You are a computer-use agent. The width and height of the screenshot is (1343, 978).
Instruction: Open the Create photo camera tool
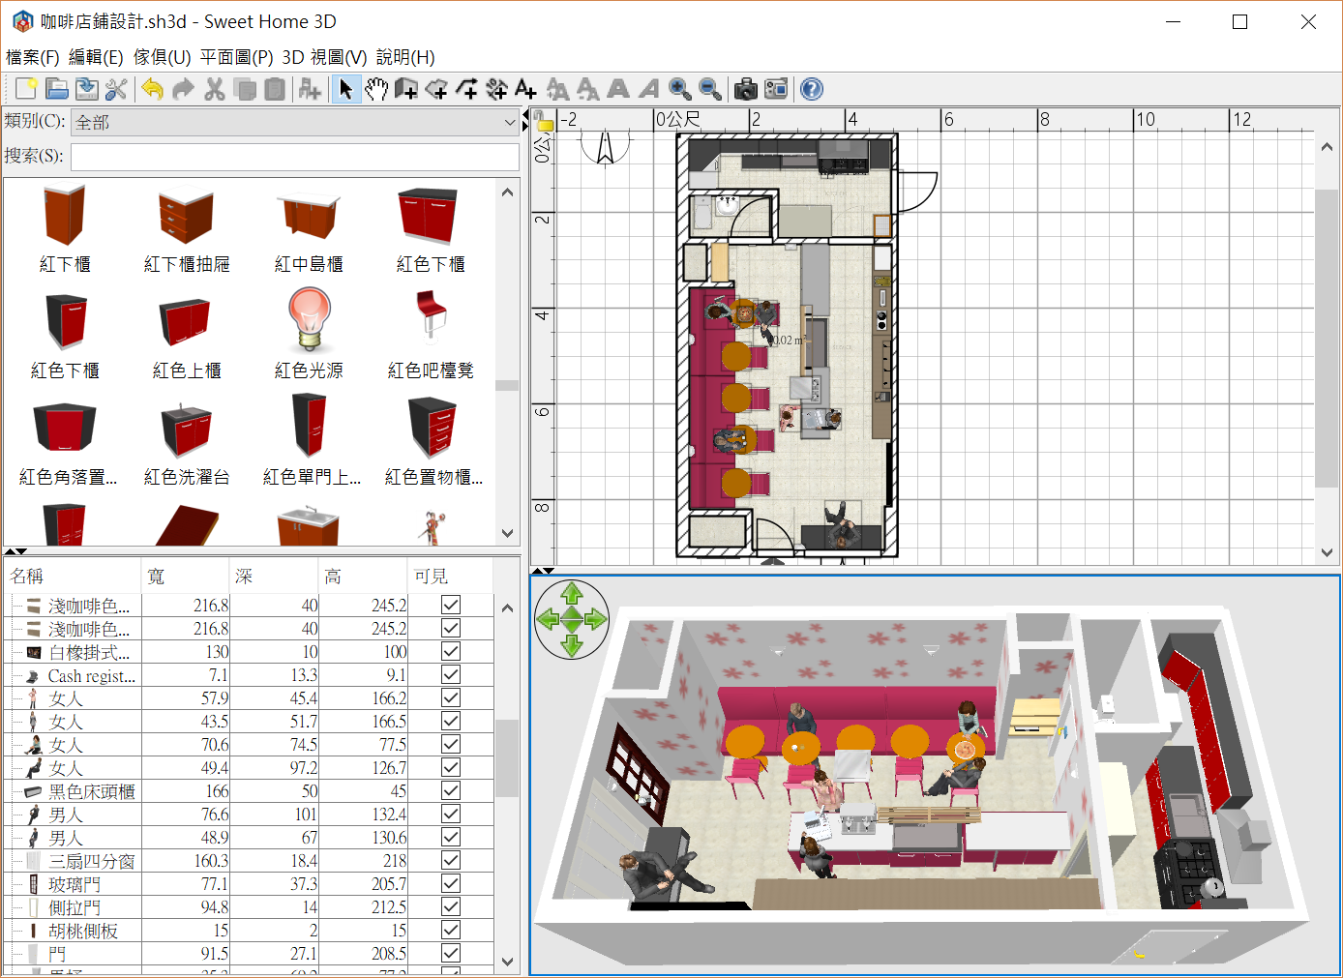(x=745, y=89)
